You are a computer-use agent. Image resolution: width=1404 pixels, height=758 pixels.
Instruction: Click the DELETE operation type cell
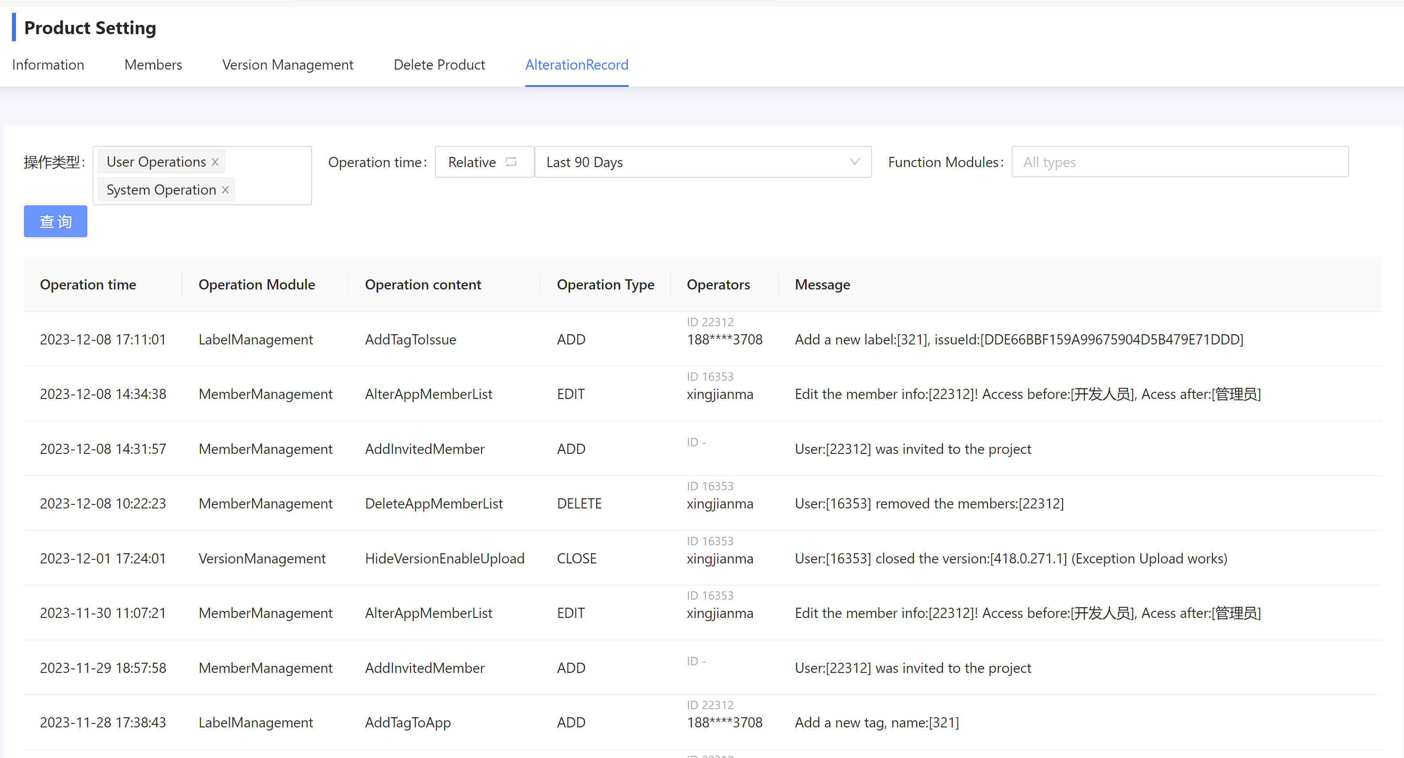579,504
